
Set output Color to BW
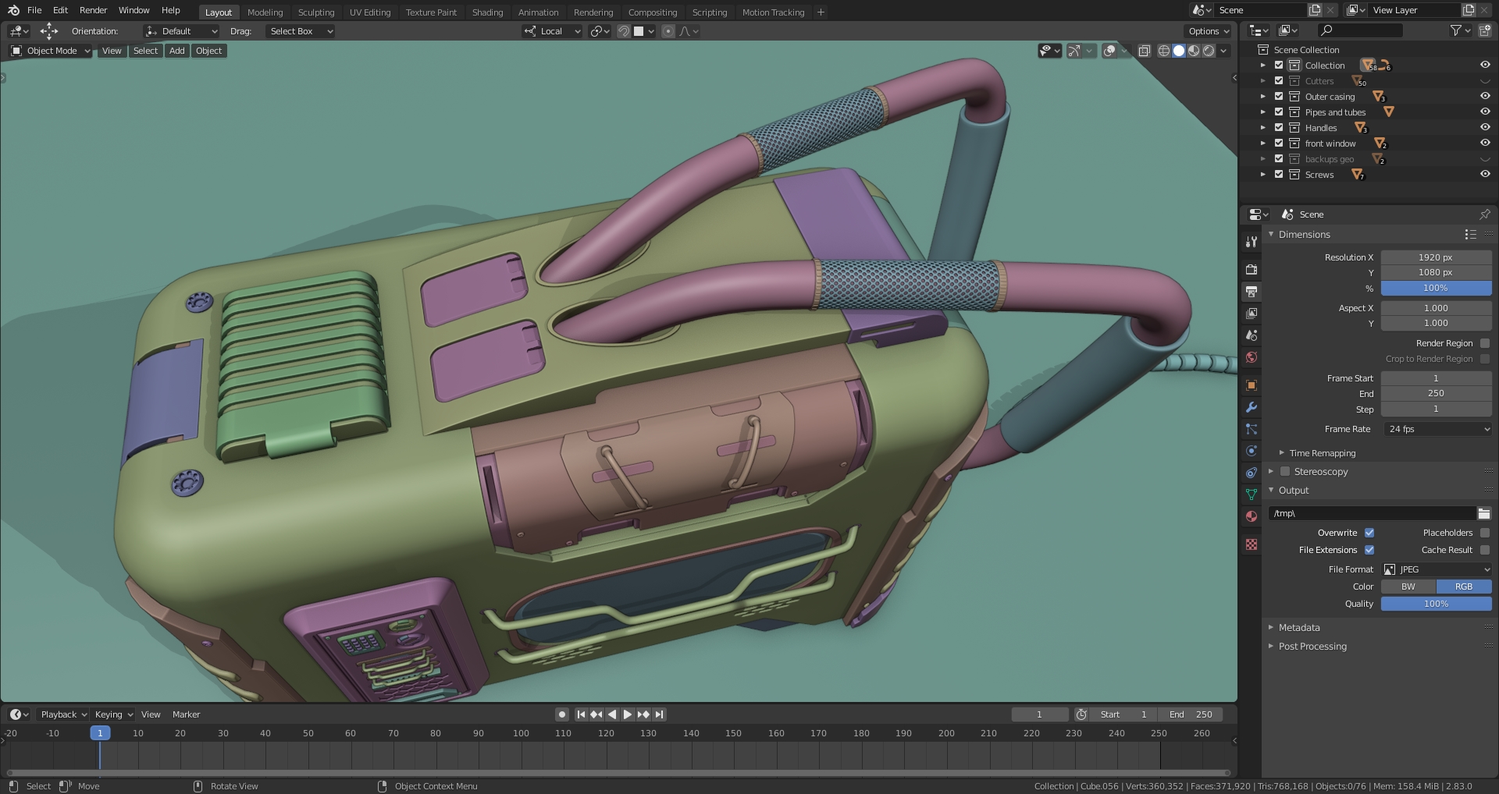pos(1408,586)
